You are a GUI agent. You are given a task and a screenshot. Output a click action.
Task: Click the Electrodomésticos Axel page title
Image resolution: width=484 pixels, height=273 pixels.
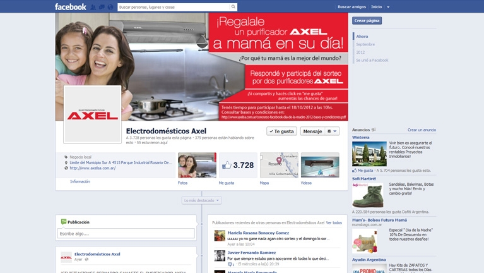coord(166,131)
